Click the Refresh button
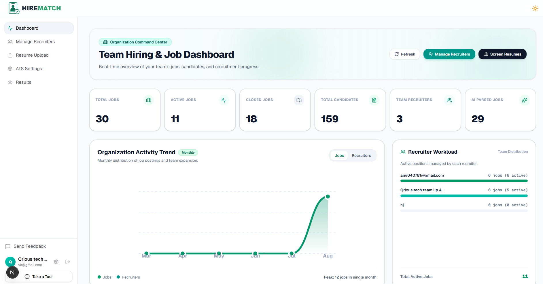The width and height of the screenshot is (543, 284). pos(405,54)
